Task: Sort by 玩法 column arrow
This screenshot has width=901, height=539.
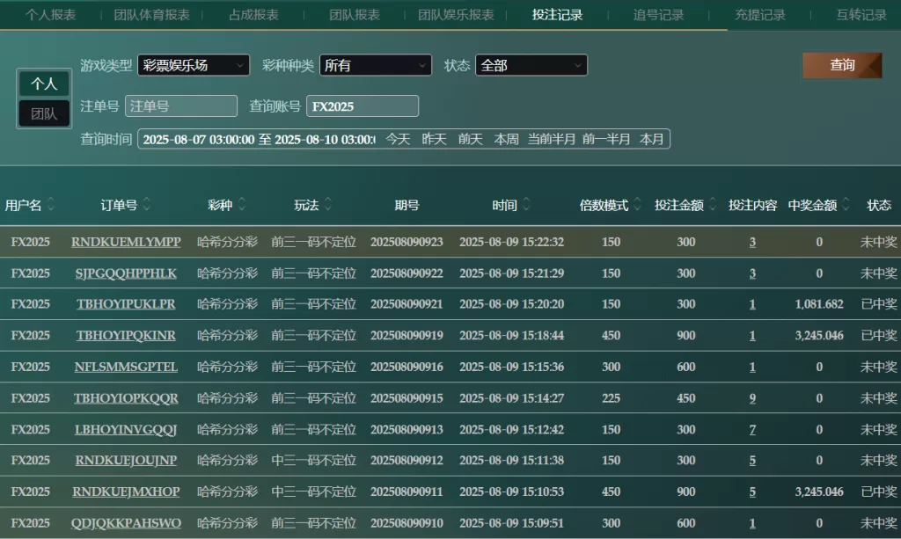Action: (328, 204)
